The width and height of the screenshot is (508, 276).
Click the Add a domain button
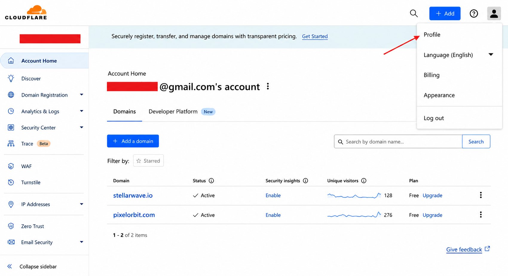point(133,141)
